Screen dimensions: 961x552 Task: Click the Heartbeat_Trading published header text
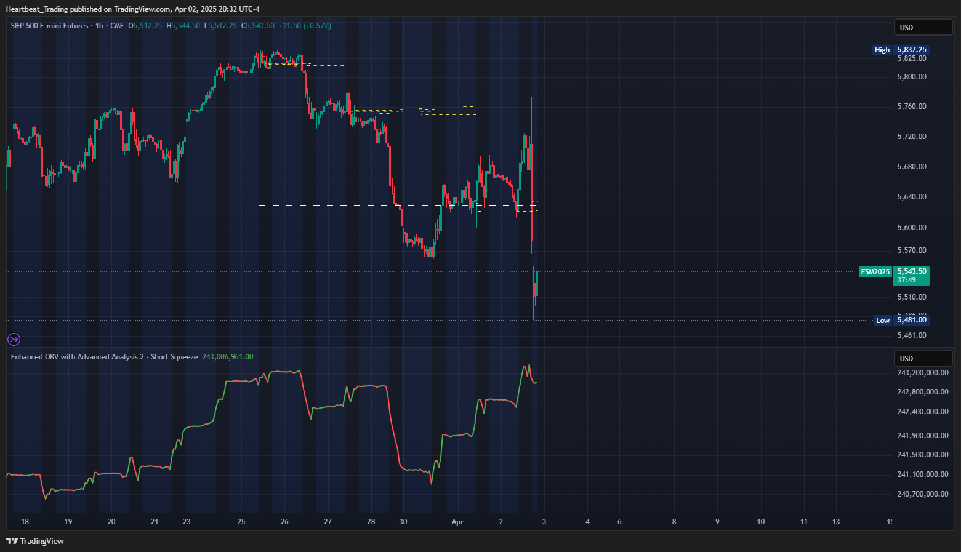click(x=133, y=9)
